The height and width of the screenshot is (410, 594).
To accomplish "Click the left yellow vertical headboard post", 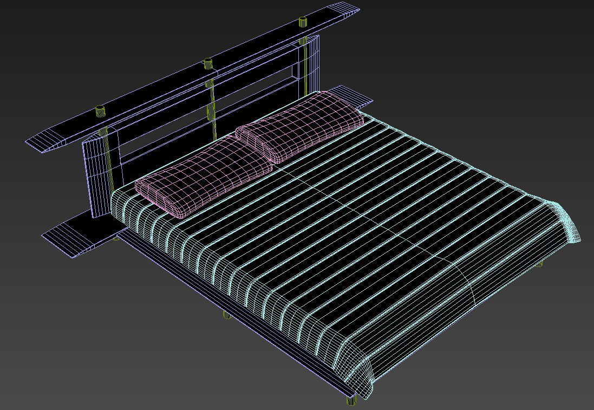I will coord(110,162).
